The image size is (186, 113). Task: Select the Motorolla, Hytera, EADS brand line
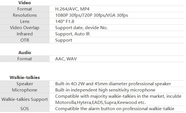click(100, 103)
